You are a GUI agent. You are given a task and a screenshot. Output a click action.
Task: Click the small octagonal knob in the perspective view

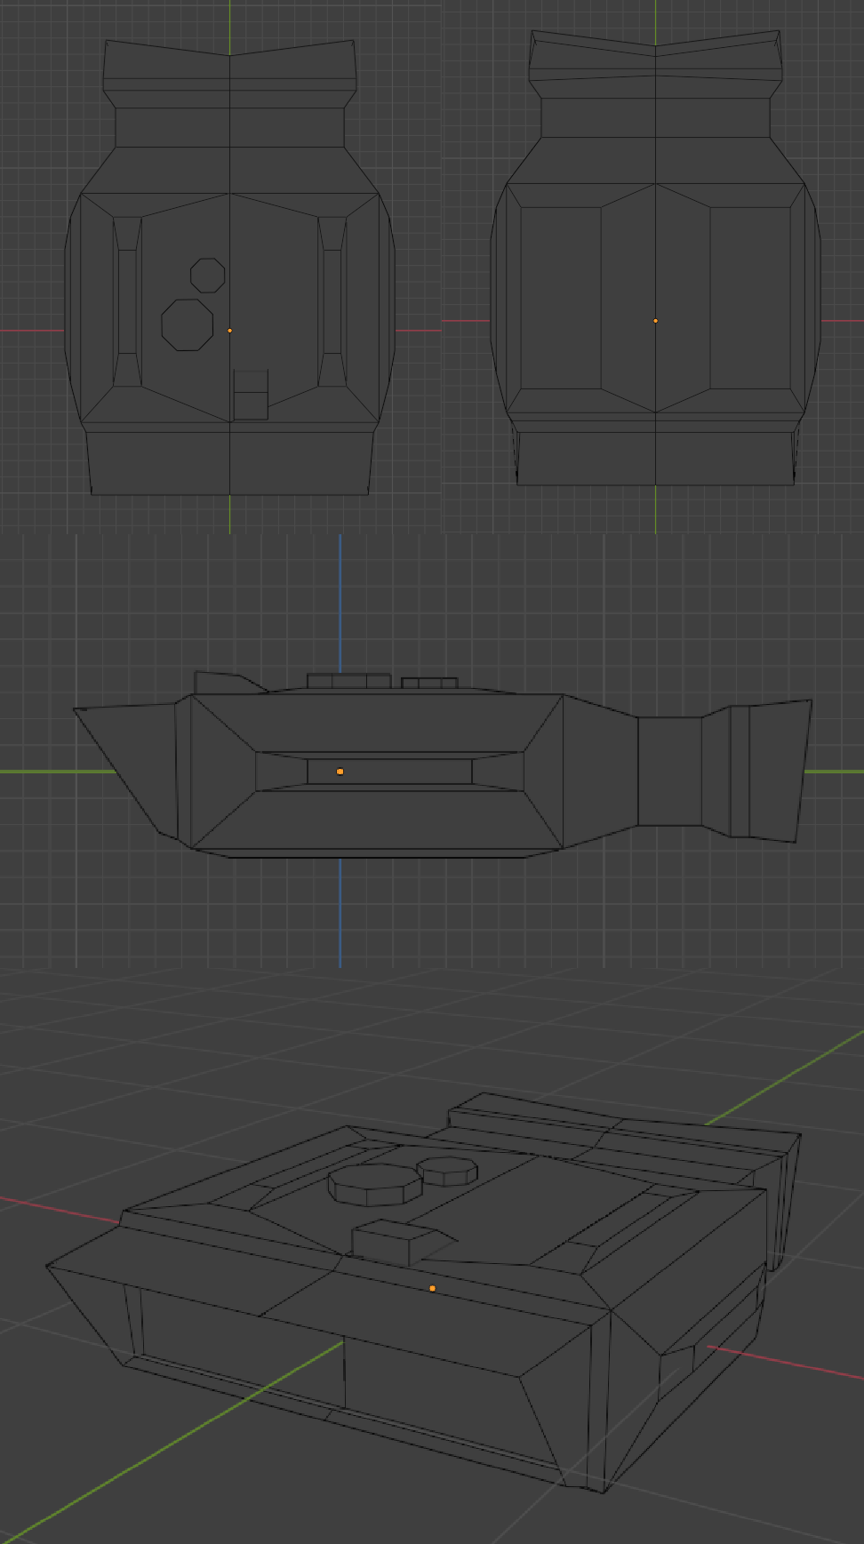[449, 1170]
